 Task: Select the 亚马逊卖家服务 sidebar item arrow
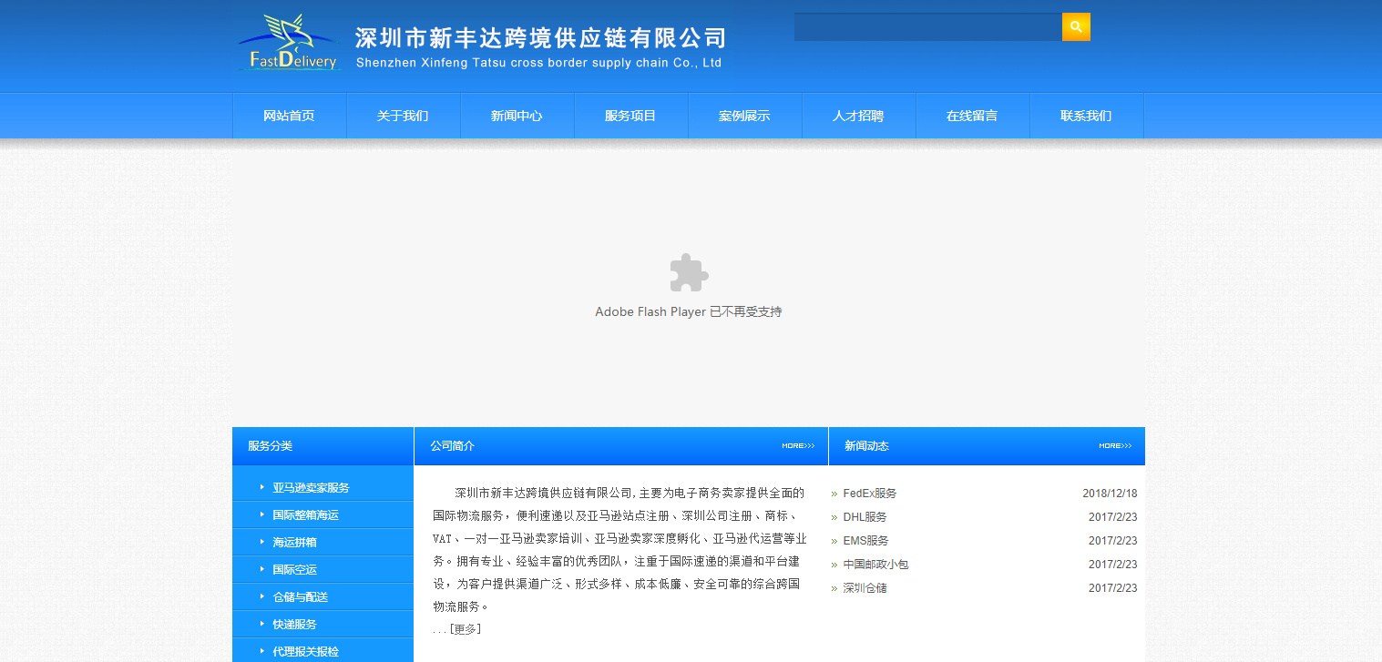pos(263,486)
